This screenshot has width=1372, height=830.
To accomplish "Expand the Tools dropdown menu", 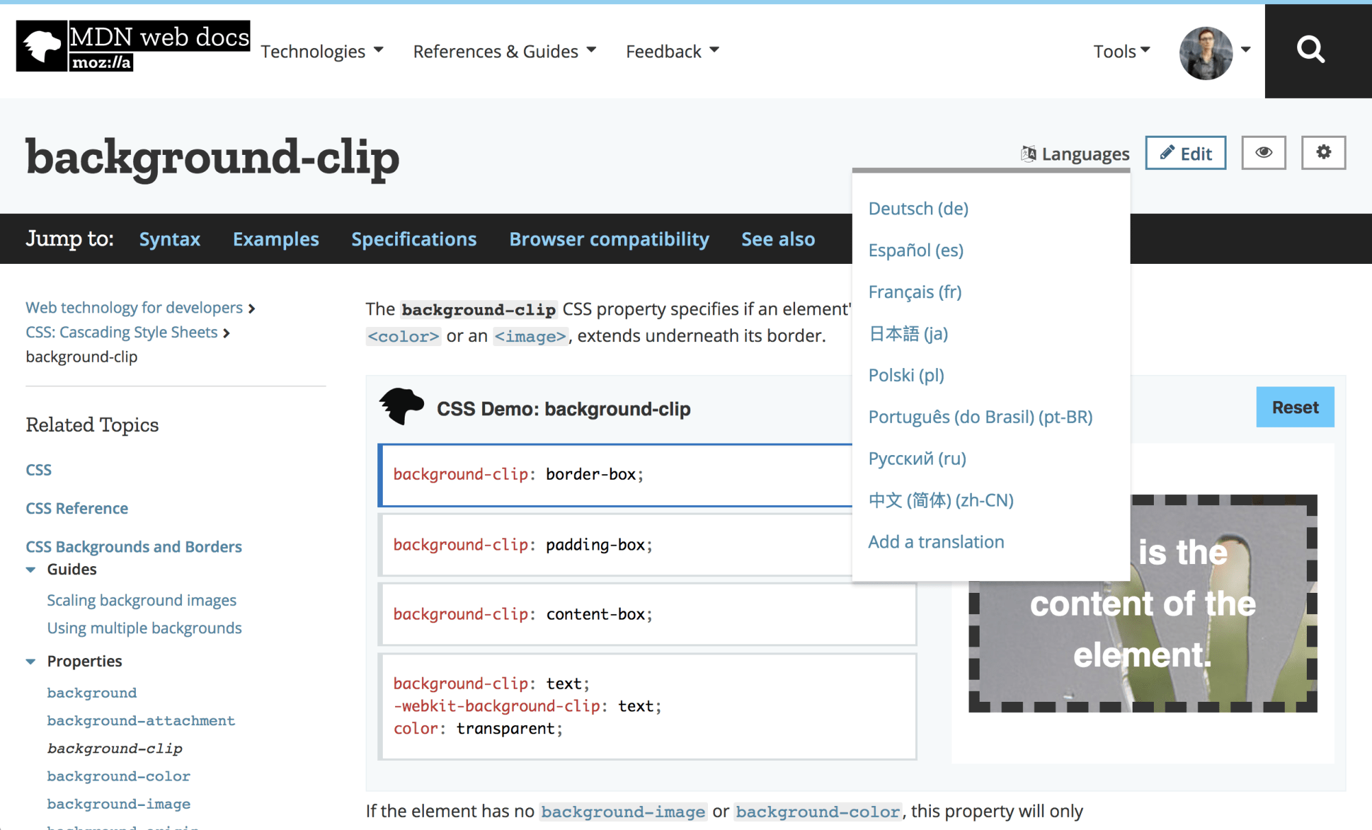I will [x=1122, y=51].
